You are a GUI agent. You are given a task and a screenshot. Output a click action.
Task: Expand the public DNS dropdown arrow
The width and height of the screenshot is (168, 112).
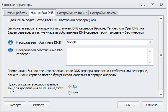[150, 42]
